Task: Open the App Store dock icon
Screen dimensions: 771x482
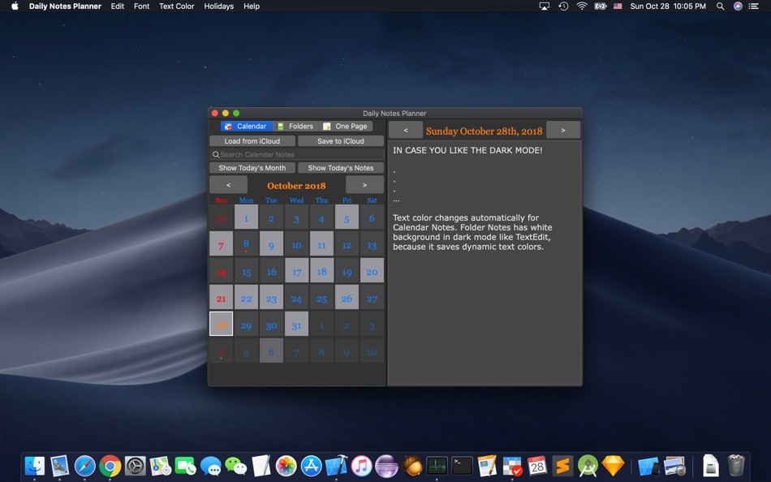Action: coord(311,466)
